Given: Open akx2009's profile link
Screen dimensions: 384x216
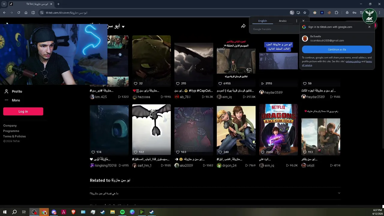Looking at the screenshot, I should [186, 165].
